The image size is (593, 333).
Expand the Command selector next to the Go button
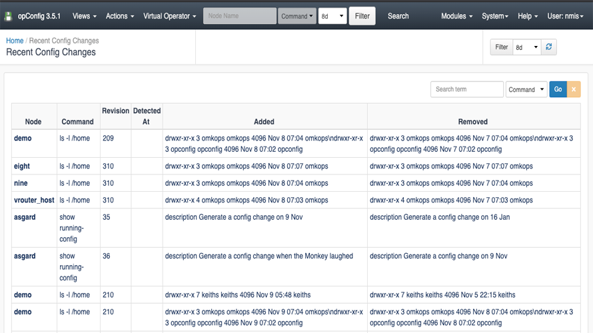coord(526,90)
